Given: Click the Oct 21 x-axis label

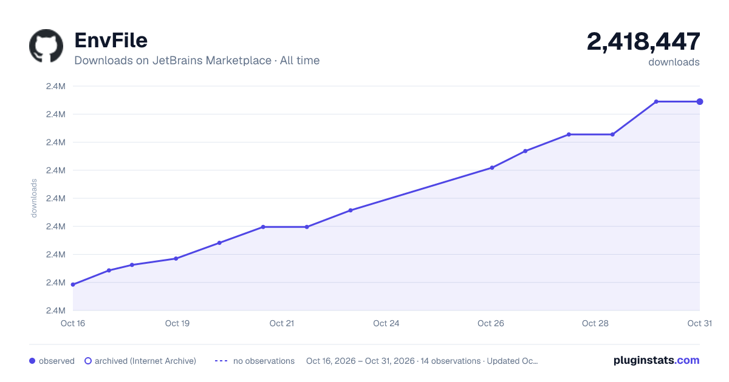Looking at the screenshot, I should 282,323.
